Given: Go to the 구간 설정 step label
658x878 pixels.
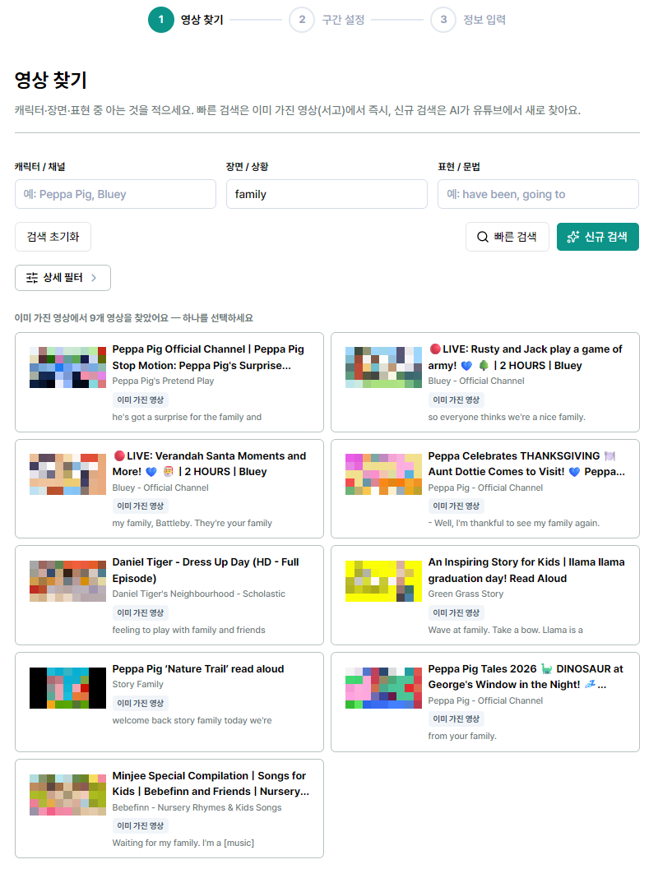Looking at the screenshot, I should [343, 20].
